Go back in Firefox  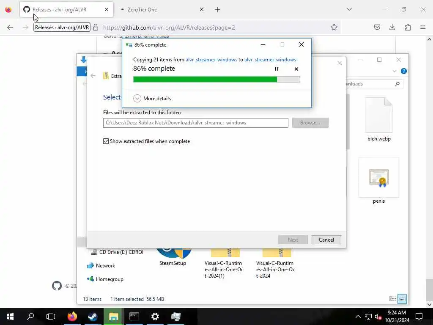[10, 28]
